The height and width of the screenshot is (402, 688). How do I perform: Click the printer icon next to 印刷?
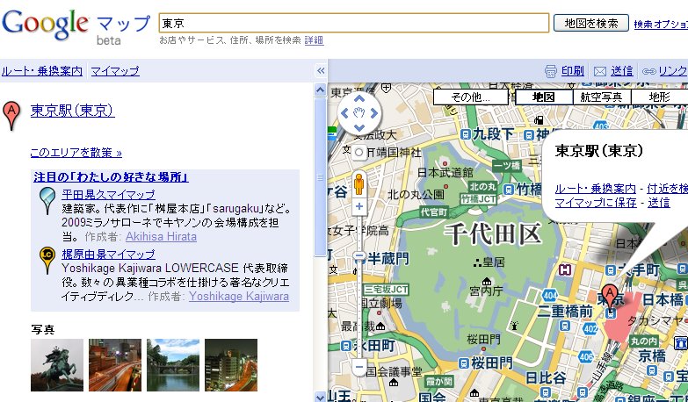coord(551,71)
